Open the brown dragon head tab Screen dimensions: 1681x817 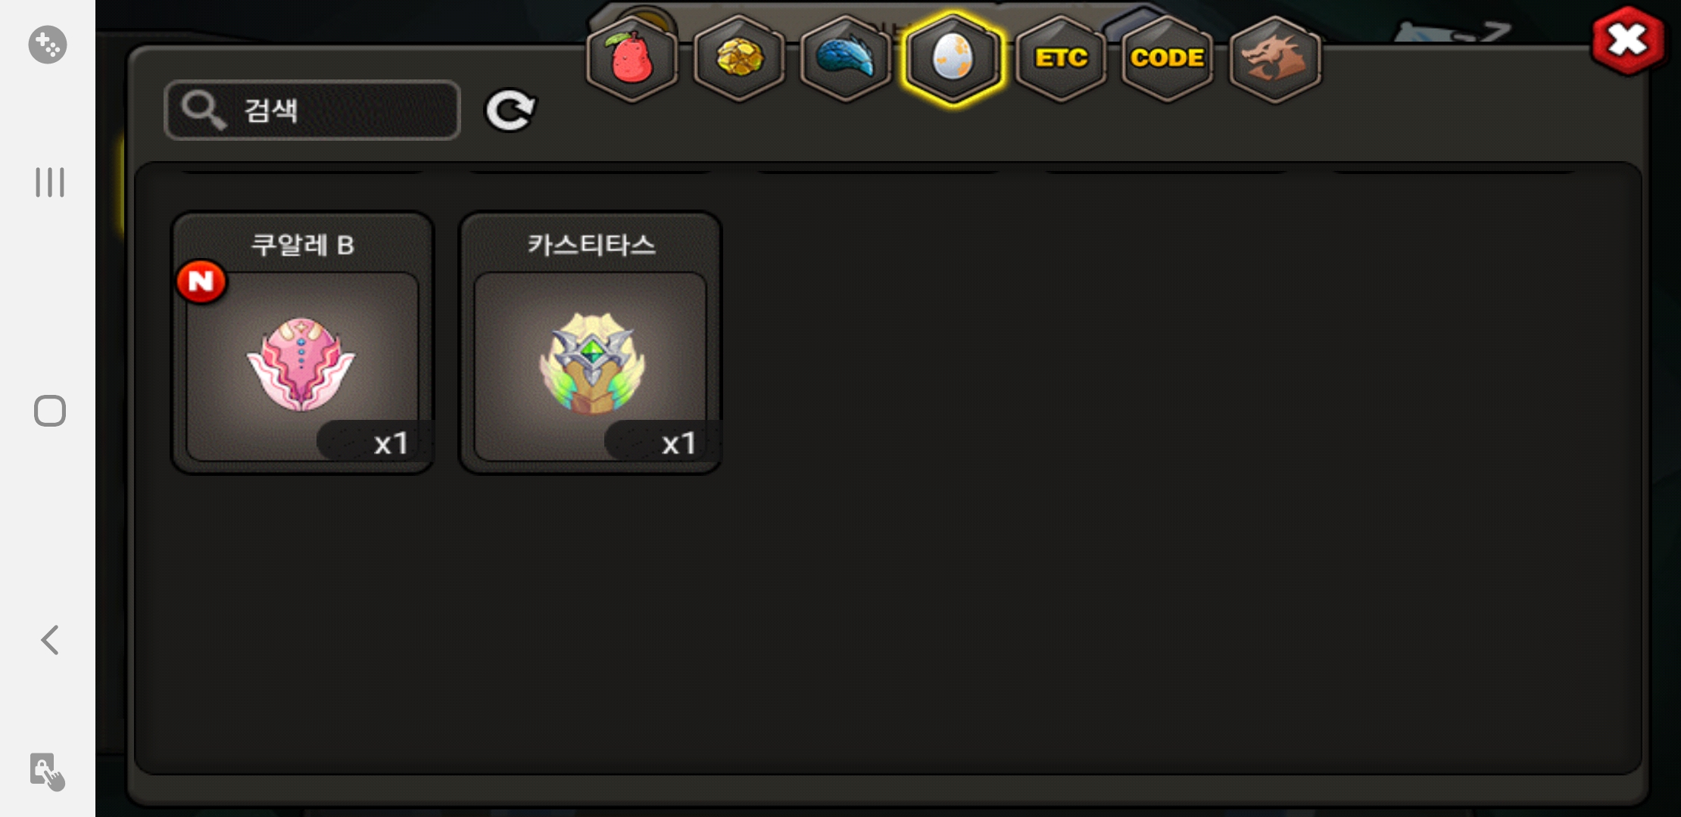click(x=1275, y=58)
